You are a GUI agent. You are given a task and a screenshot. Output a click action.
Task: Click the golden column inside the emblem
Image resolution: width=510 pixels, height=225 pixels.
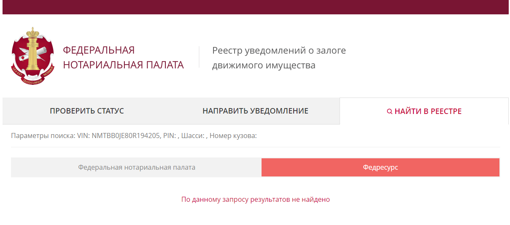point(32,56)
